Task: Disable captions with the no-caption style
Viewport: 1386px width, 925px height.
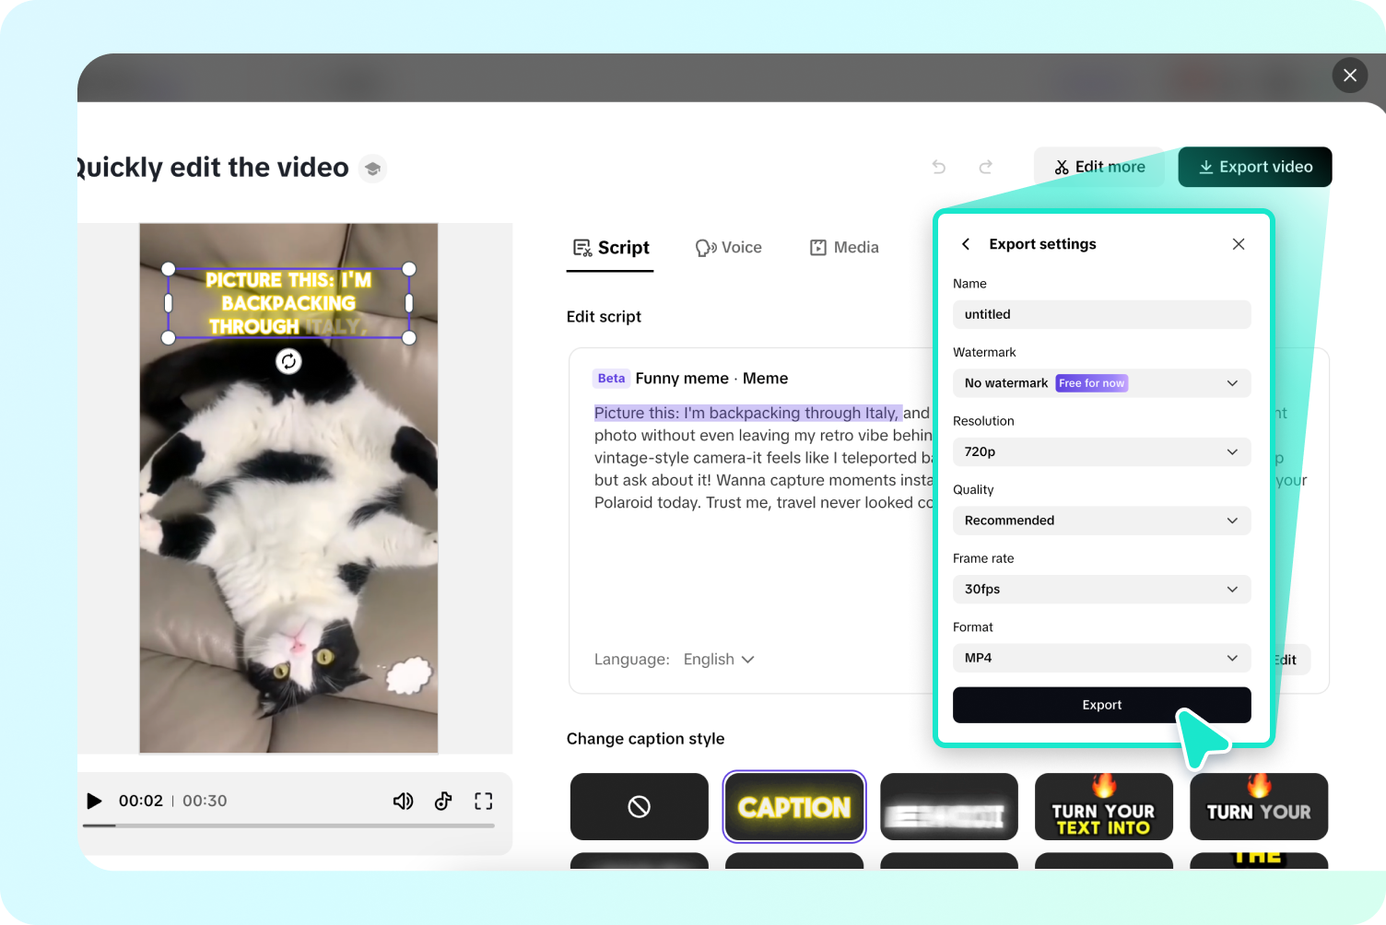Action: coord(639,806)
